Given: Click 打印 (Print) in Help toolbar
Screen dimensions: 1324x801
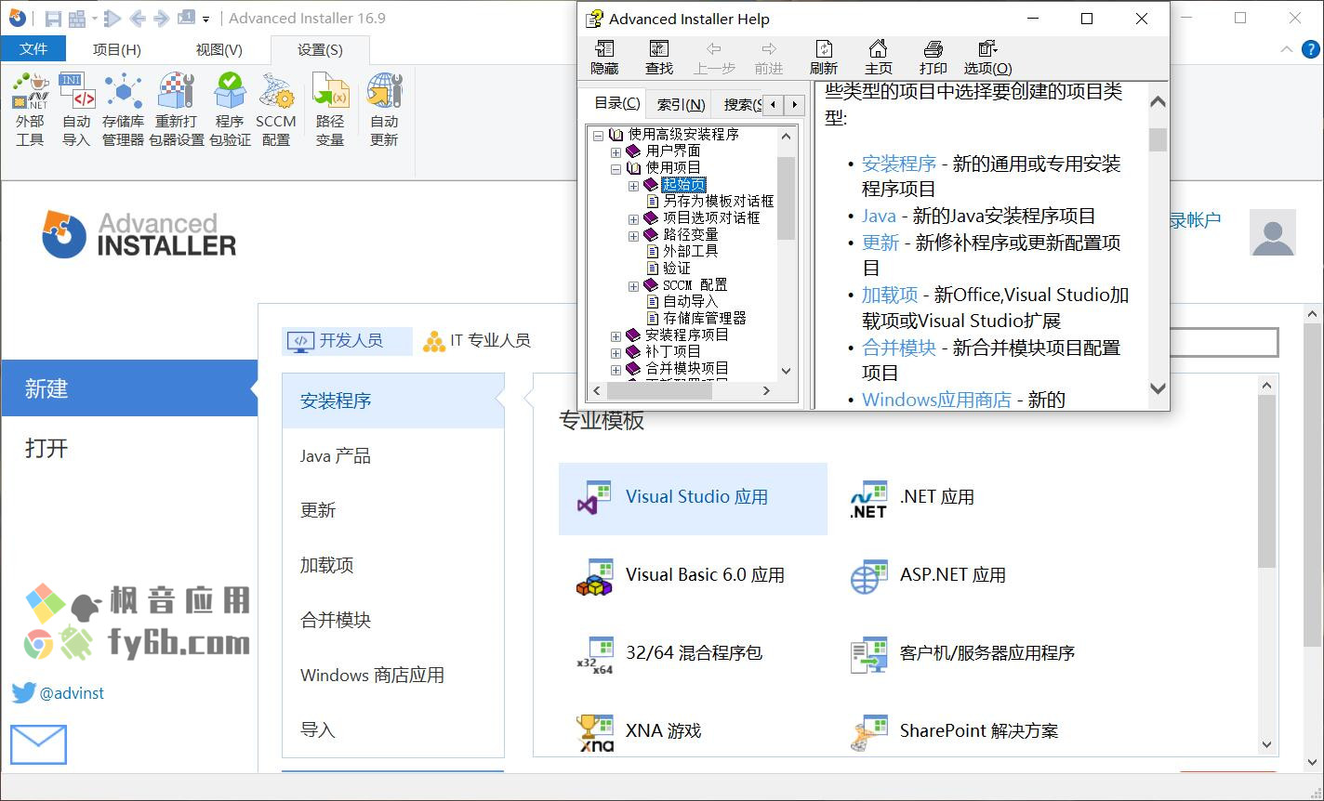Looking at the screenshot, I should [x=933, y=58].
